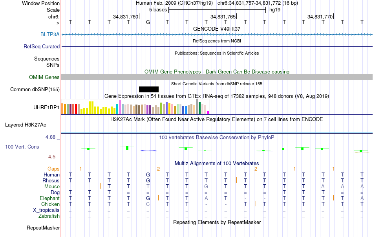The height and width of the screenshot is (237, 373).
Task: Click the 34,831,765 coordinate label
Action: click(x=223, y=17)
